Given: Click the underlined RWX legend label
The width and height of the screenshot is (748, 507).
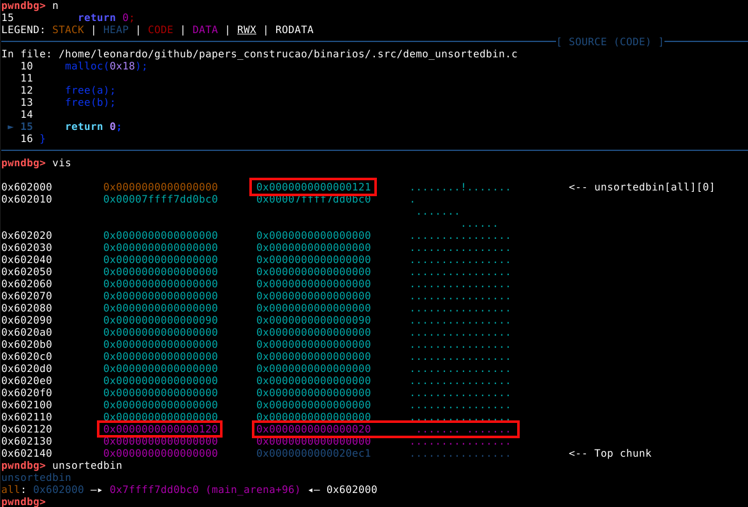Looking at the screenshot, I should pyautogui.click(x=246, y=30).
